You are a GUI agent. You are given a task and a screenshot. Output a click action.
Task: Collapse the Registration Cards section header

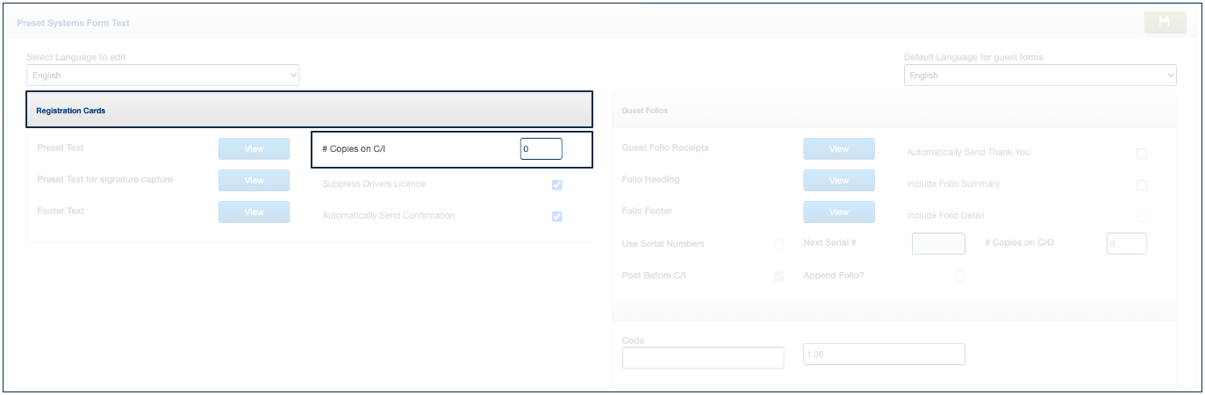[x=309, y=111]
